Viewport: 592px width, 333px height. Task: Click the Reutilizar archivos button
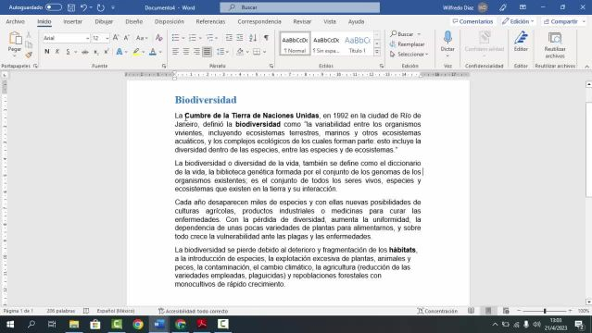coord(555,44)
